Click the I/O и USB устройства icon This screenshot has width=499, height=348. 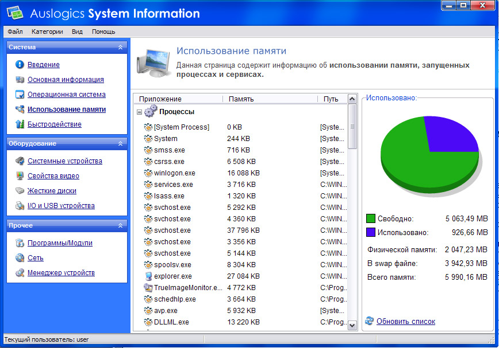point(20,206)
